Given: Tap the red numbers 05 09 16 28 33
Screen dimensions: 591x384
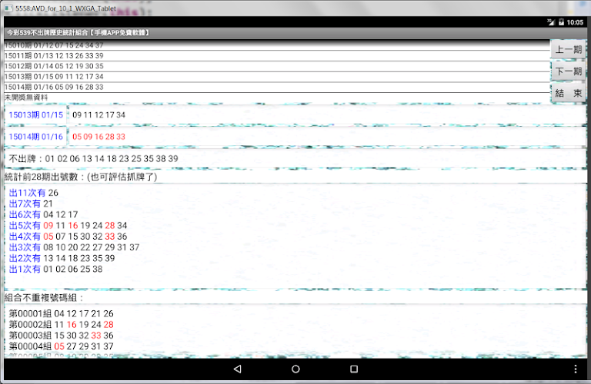Looking at the screenshot, I should pyautogui.click(x=98, y=137).
